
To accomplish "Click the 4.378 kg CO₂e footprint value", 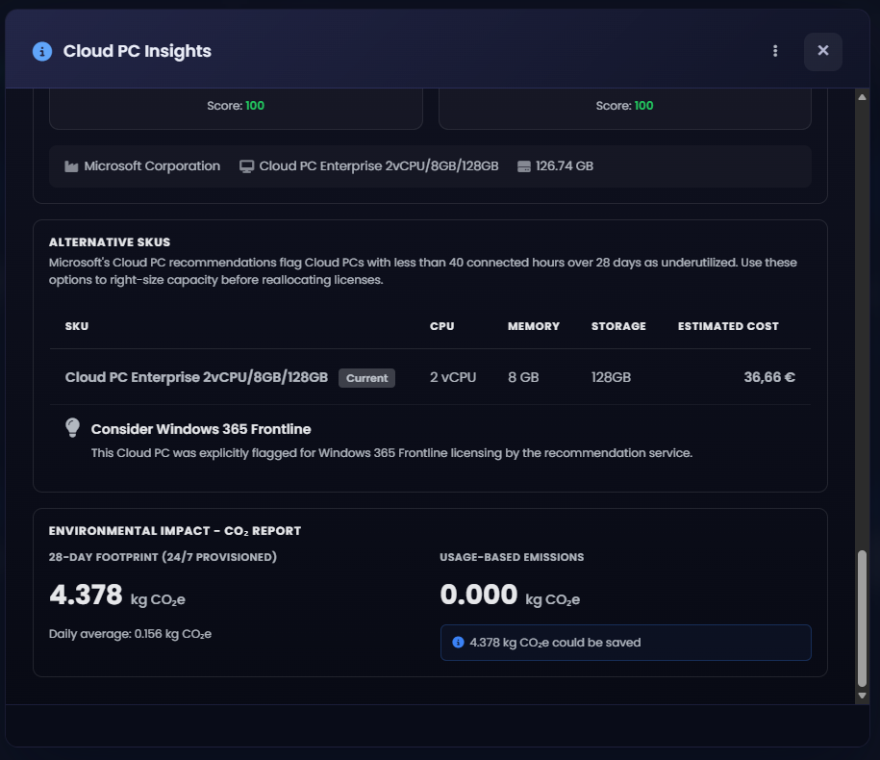I will (x=117, y=595).
